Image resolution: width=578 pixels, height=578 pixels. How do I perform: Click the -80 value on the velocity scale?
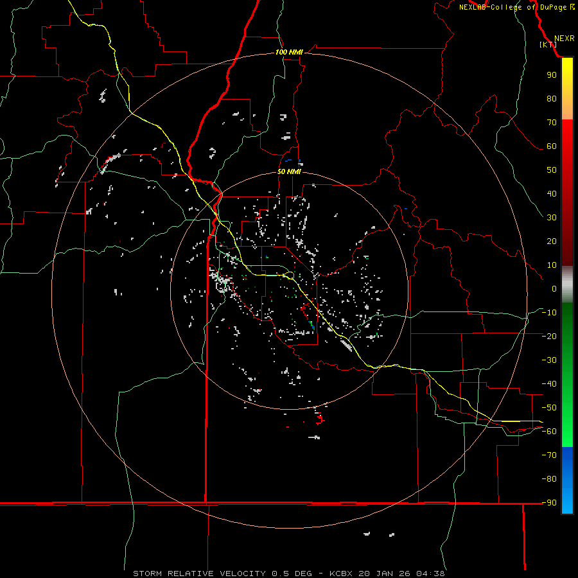tap(549, 479)
